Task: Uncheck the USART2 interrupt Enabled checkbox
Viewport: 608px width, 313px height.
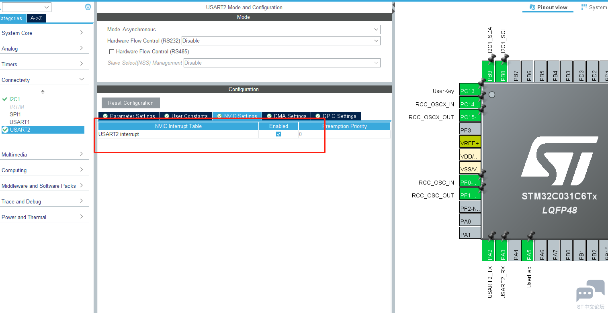Action: pyautogui.click(x=278, y=134)
